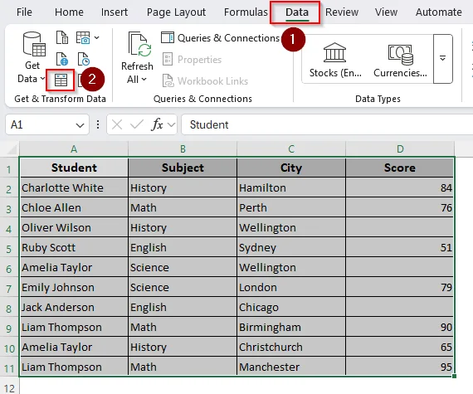This screenshot has width=473, height=394.
Task: Click the From Web icon
Action: click(x=62, y=59)
